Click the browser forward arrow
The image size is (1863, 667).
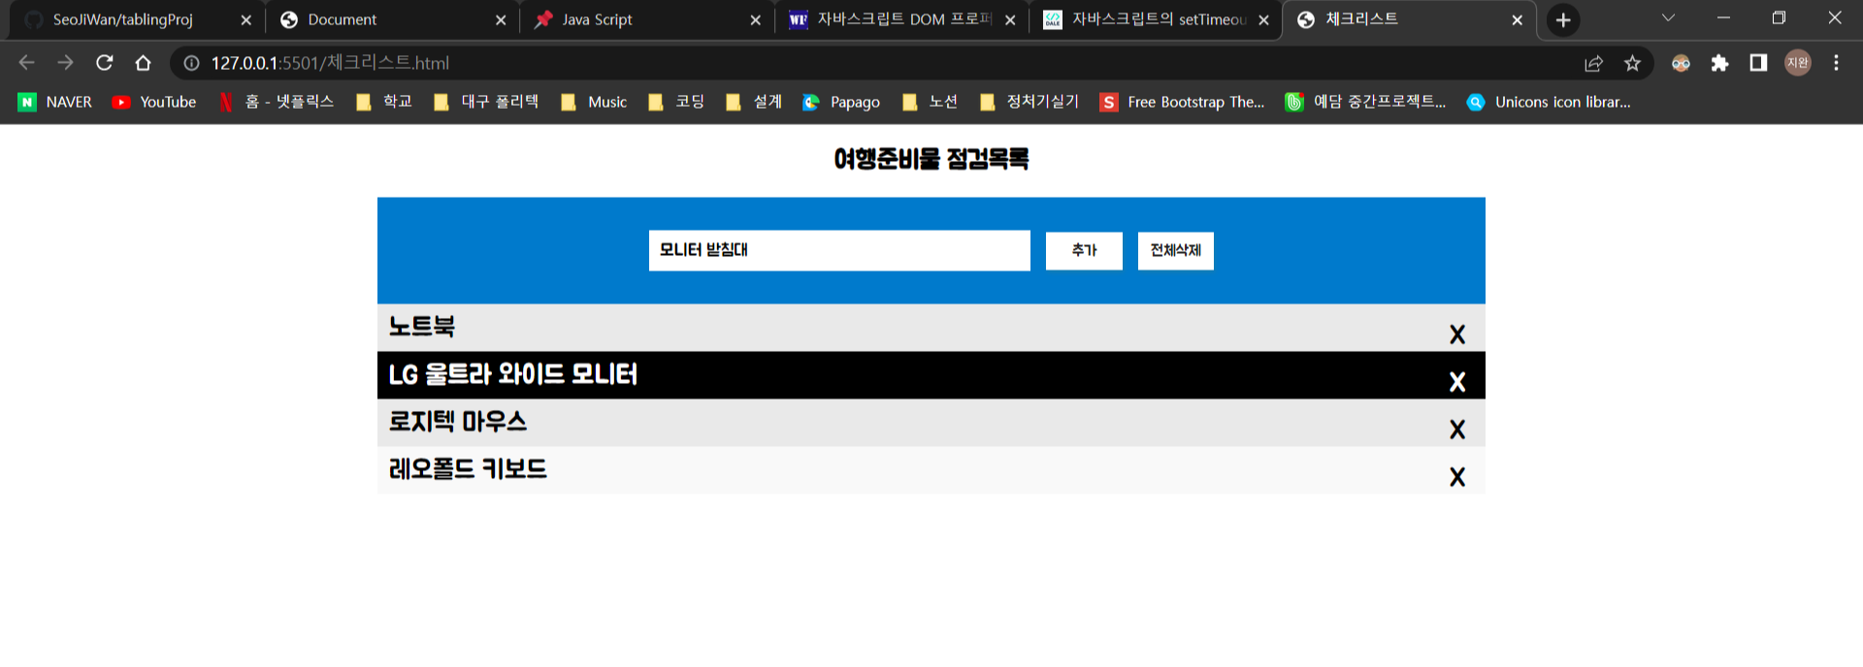click(65, 63)
